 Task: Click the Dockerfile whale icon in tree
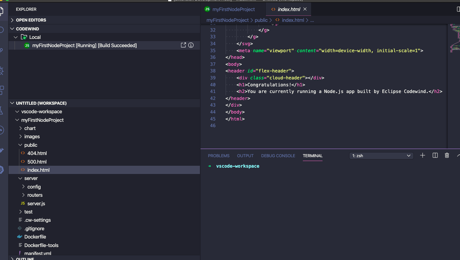[x=20, y=237]
